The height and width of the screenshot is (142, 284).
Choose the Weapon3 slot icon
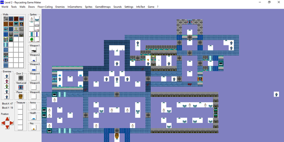pos(34,69)
